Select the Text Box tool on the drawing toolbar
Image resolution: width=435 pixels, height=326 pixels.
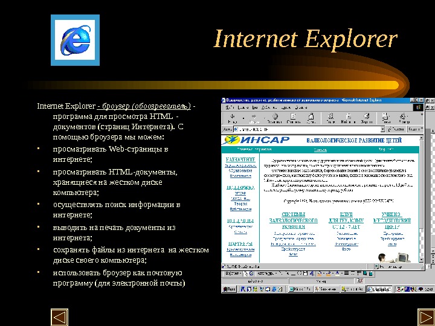(x=306, y=273)
